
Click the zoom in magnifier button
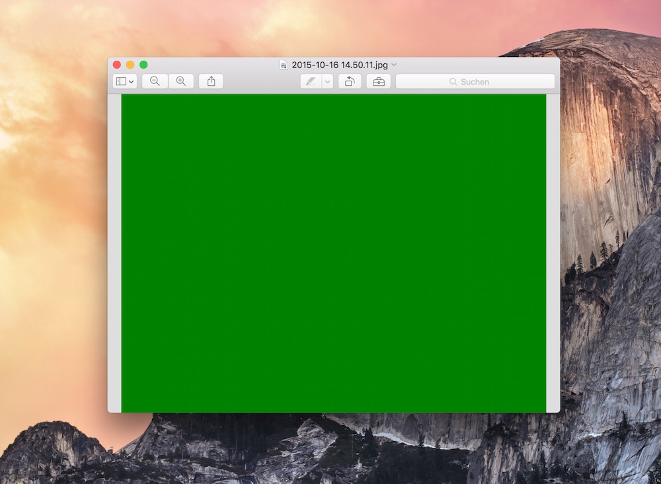(180, 81)
